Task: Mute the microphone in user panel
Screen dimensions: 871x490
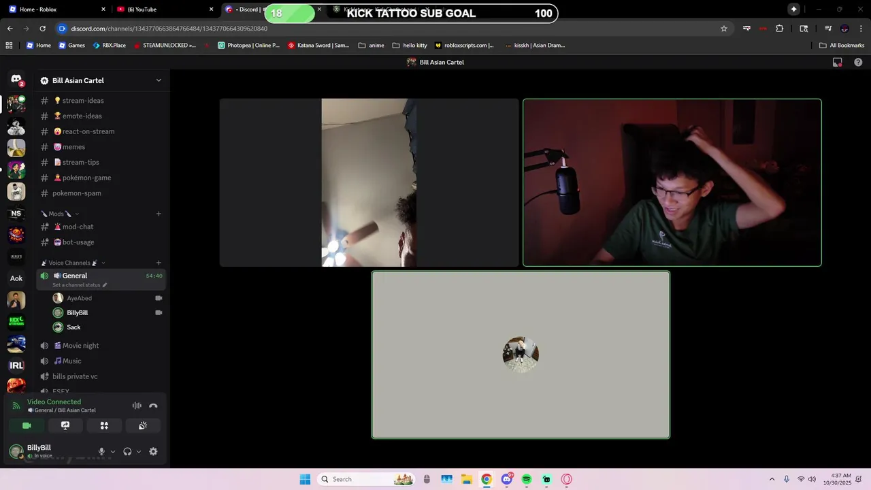Action: pos(101,451)
